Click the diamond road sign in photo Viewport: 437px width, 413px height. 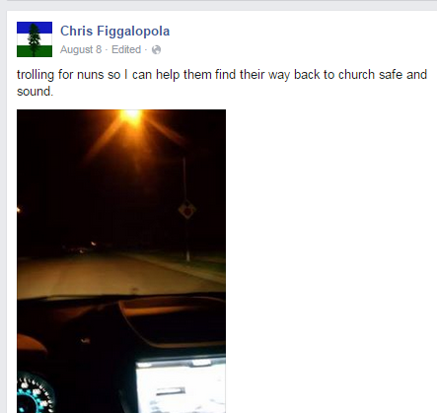[187, 210]
